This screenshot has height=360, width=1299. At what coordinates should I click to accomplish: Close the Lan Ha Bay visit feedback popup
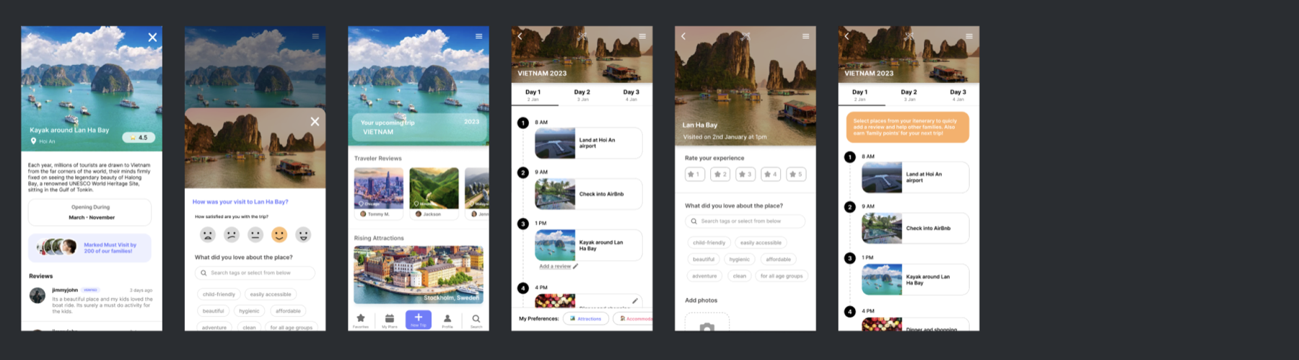315,121
